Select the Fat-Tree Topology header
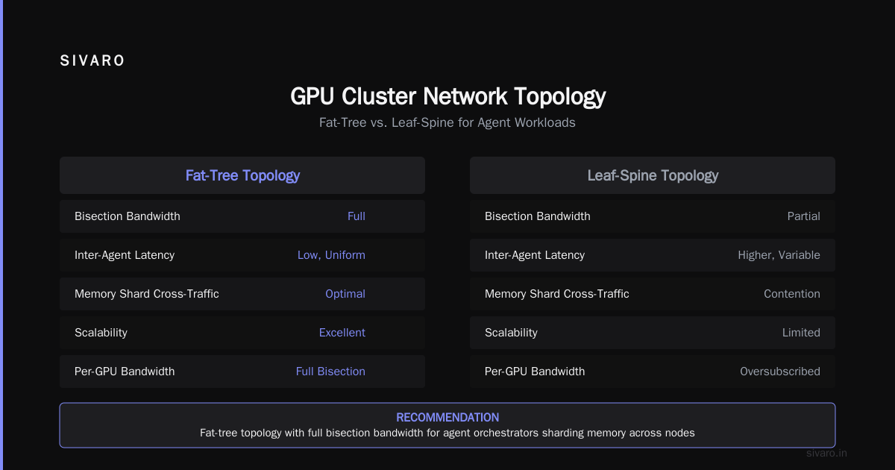Screen dimensions: 895x470 (x=242, y=175)
